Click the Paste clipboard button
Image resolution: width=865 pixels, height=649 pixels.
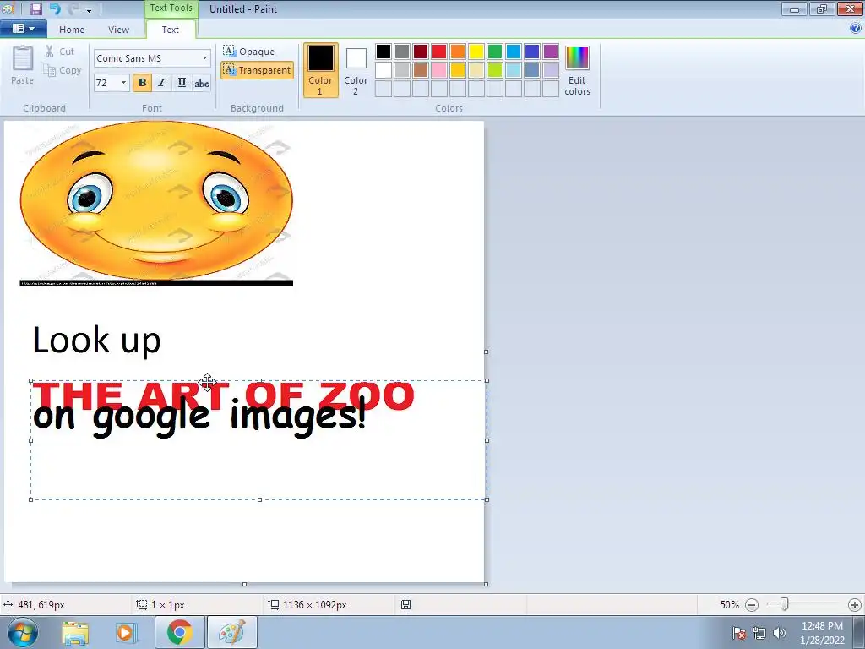tap(23, 65)
